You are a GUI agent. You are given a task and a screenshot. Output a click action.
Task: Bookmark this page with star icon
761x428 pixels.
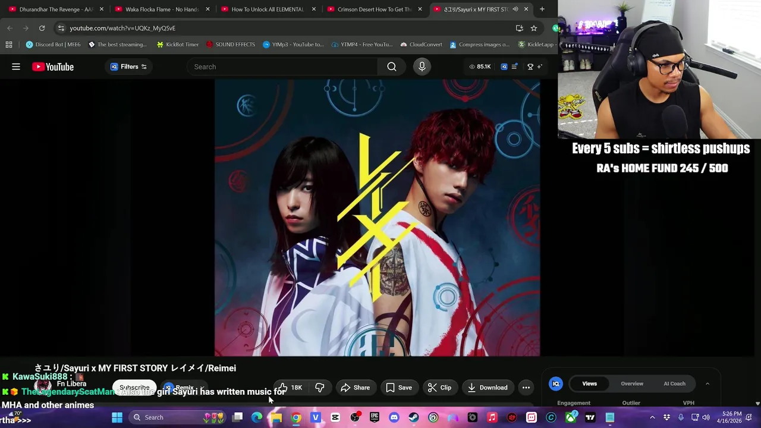coord(534,28)
